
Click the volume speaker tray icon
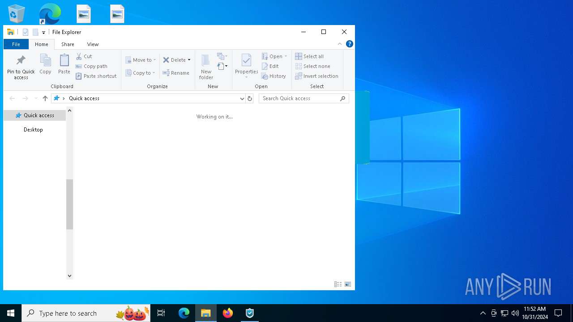coord(515,313)
